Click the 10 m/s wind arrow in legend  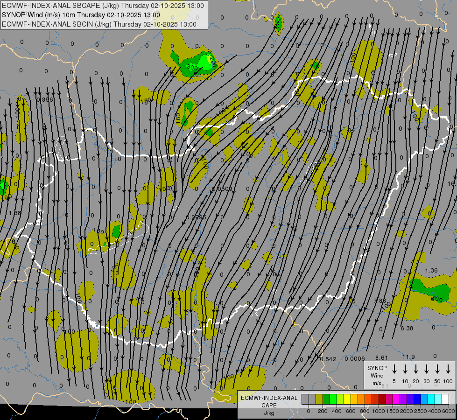point(405,369)
